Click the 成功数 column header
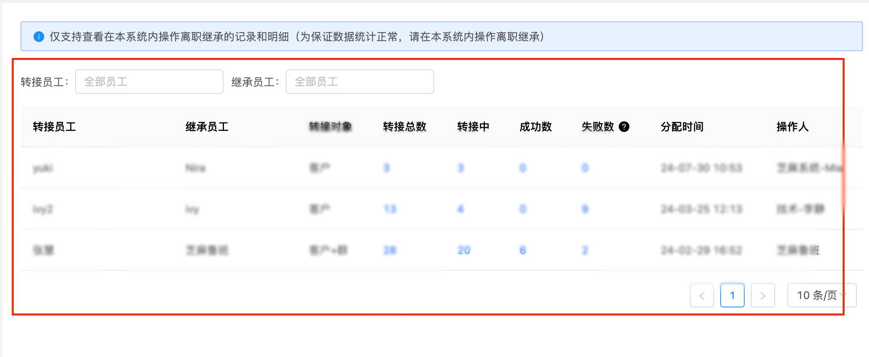 [x=536, y=127]
